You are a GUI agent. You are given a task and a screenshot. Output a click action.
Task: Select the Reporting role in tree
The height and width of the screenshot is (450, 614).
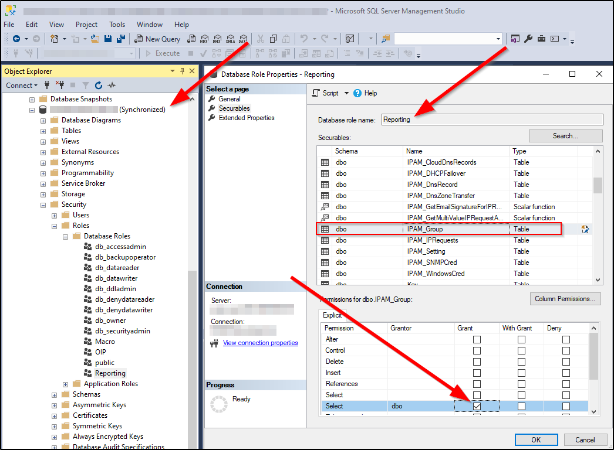110,373
